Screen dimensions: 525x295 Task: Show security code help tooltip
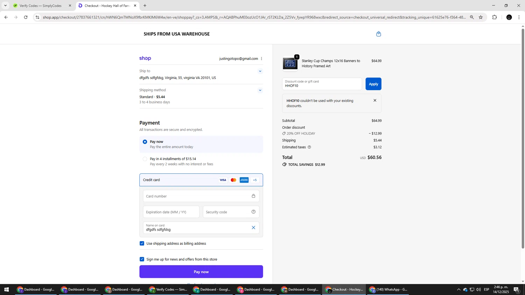click(253, 212)
